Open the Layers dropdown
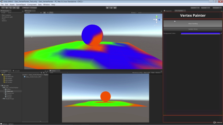The height and width of the screenshot is (125, 223). click(195, 8)
